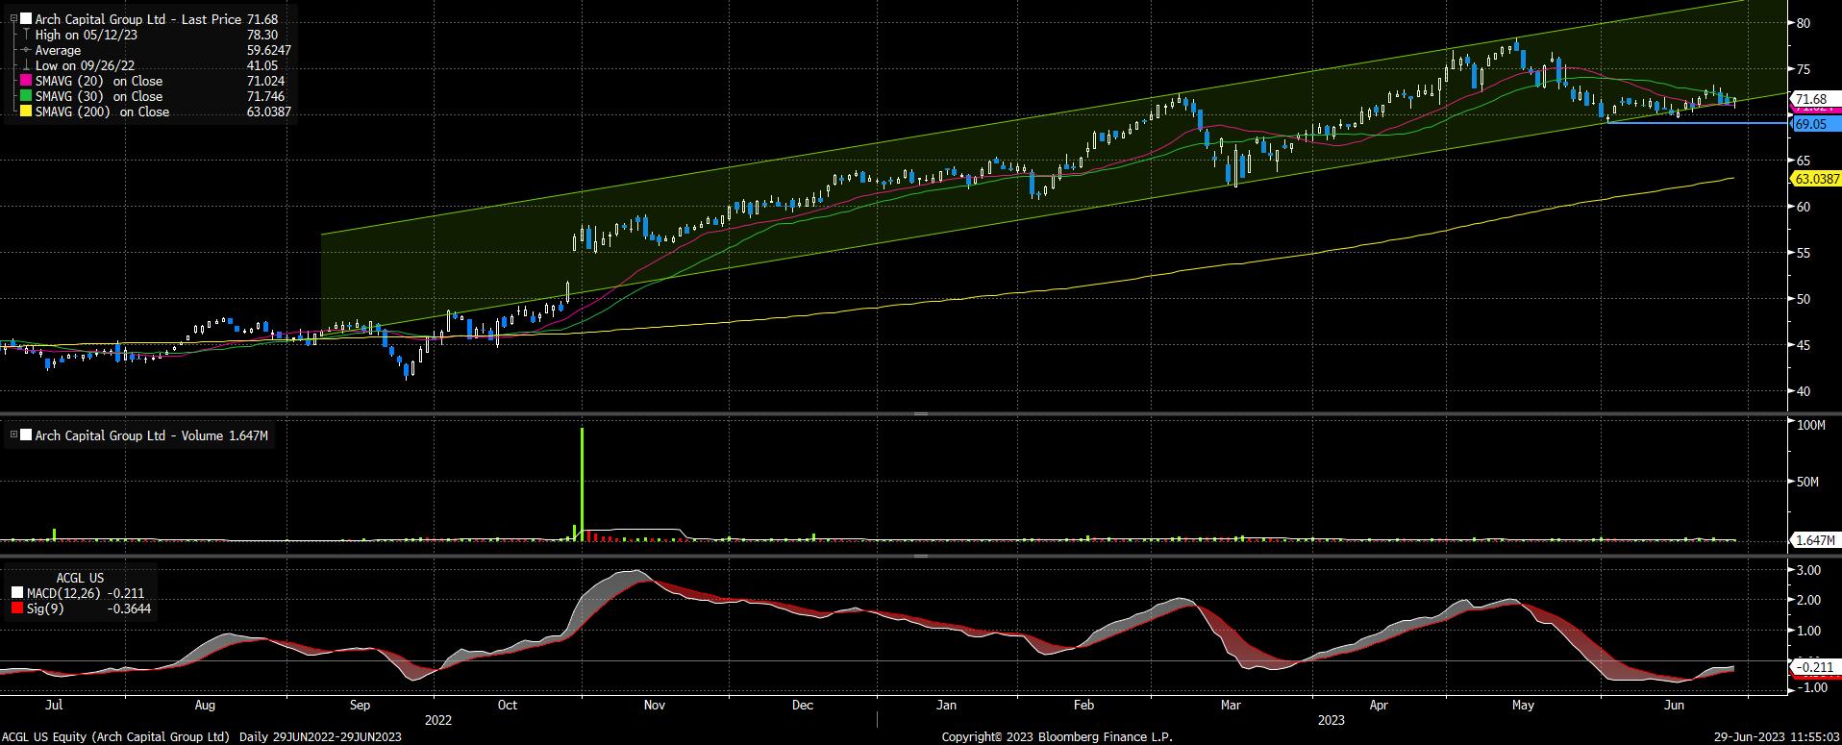Collapse the Arch Capital Last Price legend tree
The image size is (1842, 745).
click(13, 19)
